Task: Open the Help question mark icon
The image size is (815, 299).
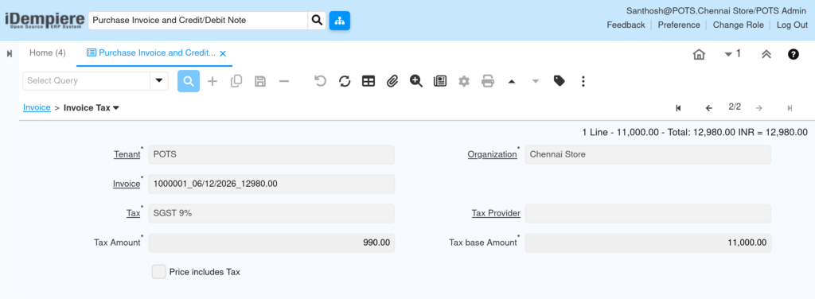Action: (x=794, y=54)
